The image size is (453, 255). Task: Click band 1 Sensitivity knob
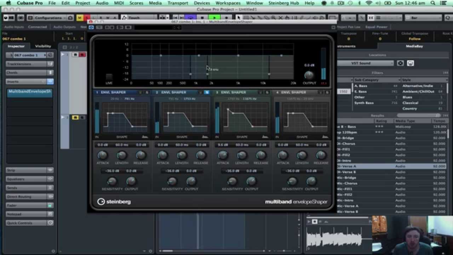click(112, 181)
